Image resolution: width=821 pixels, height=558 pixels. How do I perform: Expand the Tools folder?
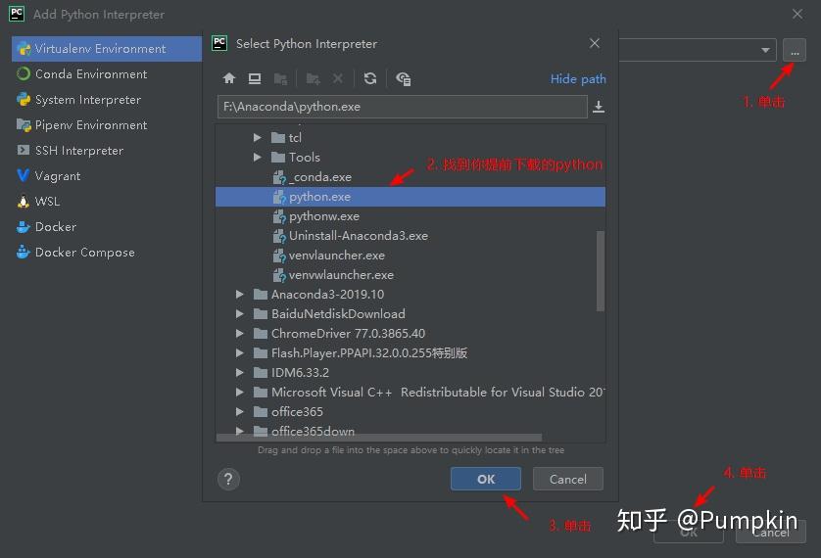257,157
